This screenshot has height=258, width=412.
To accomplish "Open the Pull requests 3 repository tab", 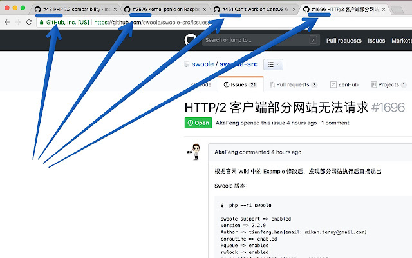I will click(294, 84).
